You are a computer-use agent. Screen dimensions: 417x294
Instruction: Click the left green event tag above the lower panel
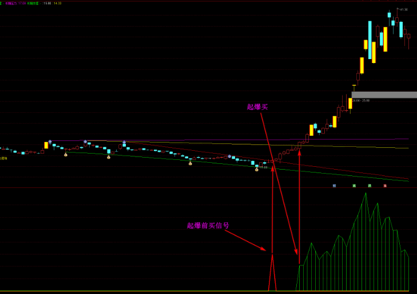(x=354, y=186)
